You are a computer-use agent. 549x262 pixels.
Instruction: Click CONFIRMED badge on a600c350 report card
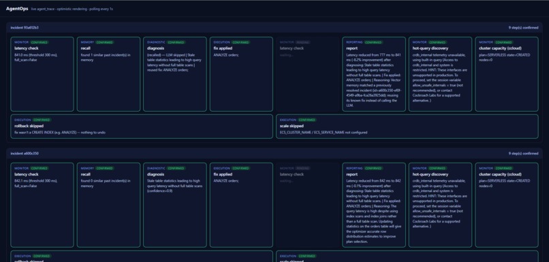[373, 168]
